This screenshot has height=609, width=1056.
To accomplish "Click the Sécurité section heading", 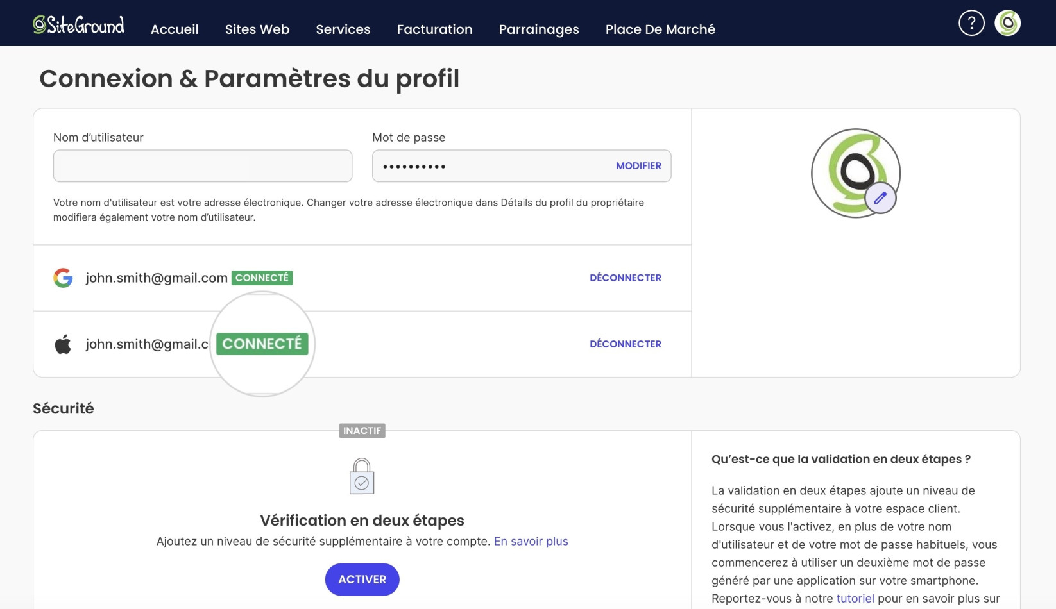I will coord(64,408).
